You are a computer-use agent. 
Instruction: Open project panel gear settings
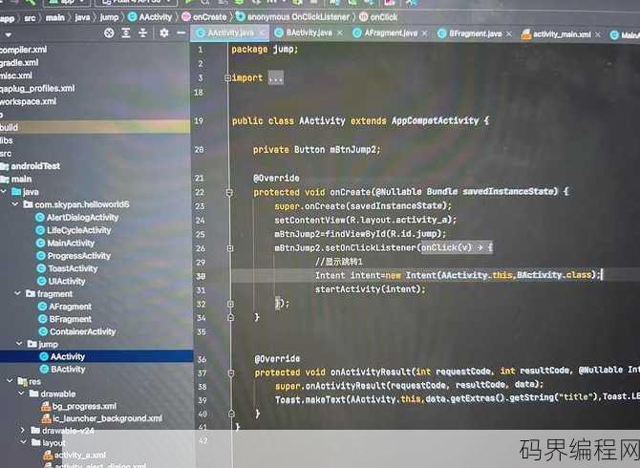pos(164,33)
